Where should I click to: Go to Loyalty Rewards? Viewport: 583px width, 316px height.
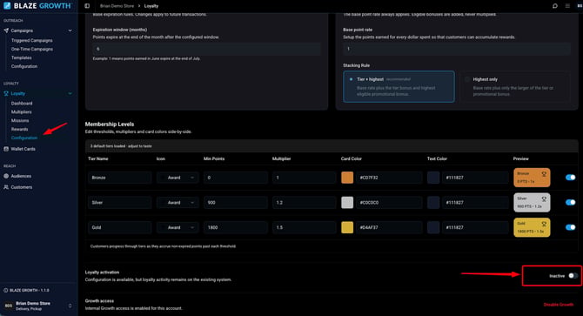19,129
